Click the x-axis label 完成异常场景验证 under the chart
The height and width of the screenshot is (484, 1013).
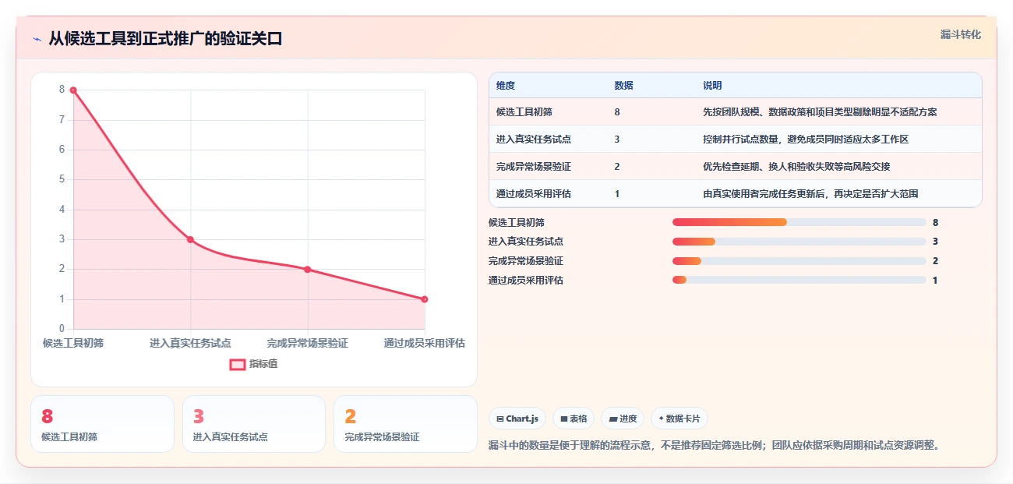307,343
